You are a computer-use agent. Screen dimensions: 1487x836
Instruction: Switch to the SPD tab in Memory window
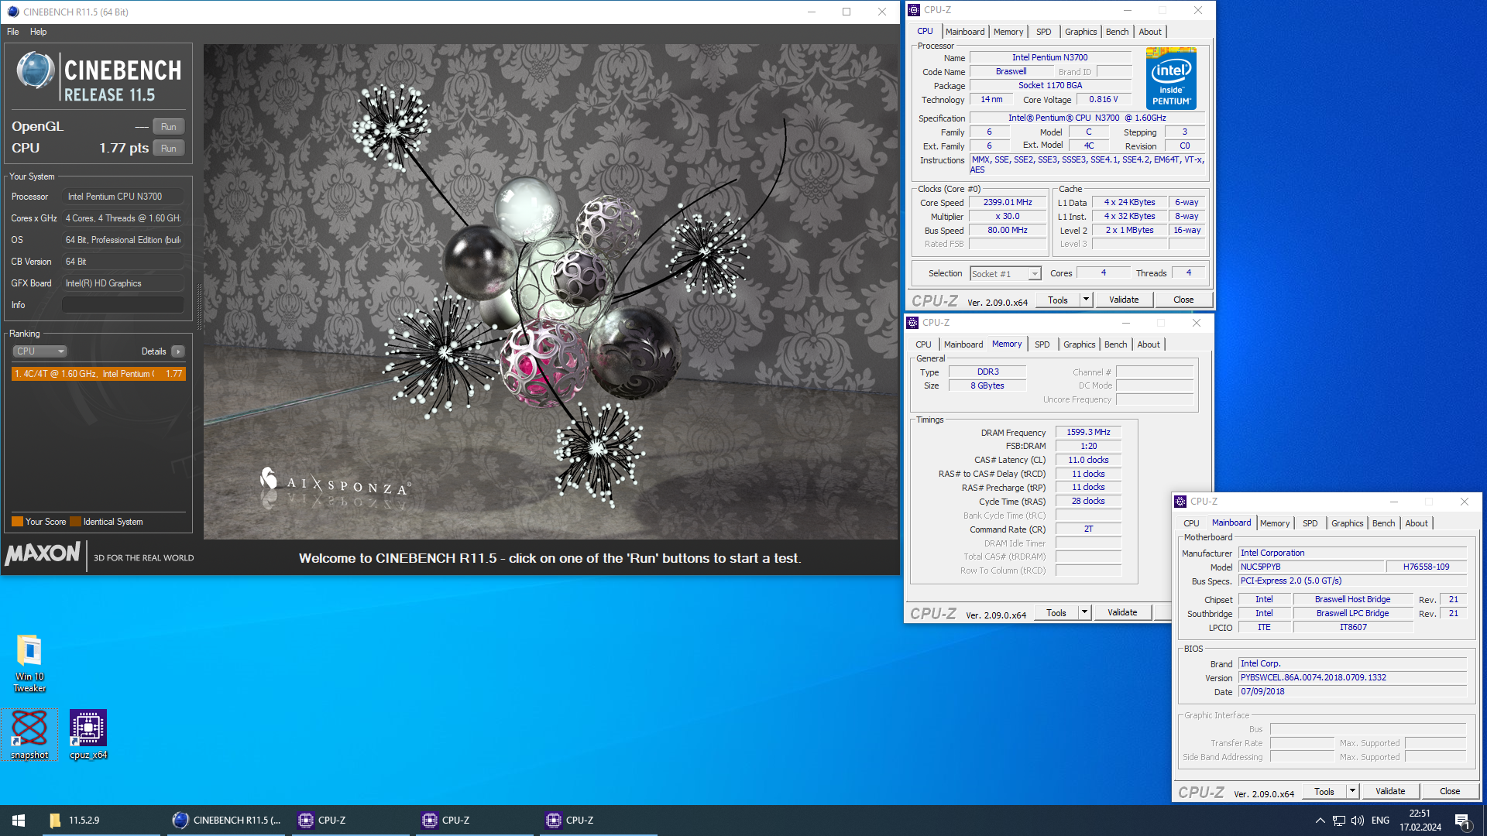pos(1042,344)
